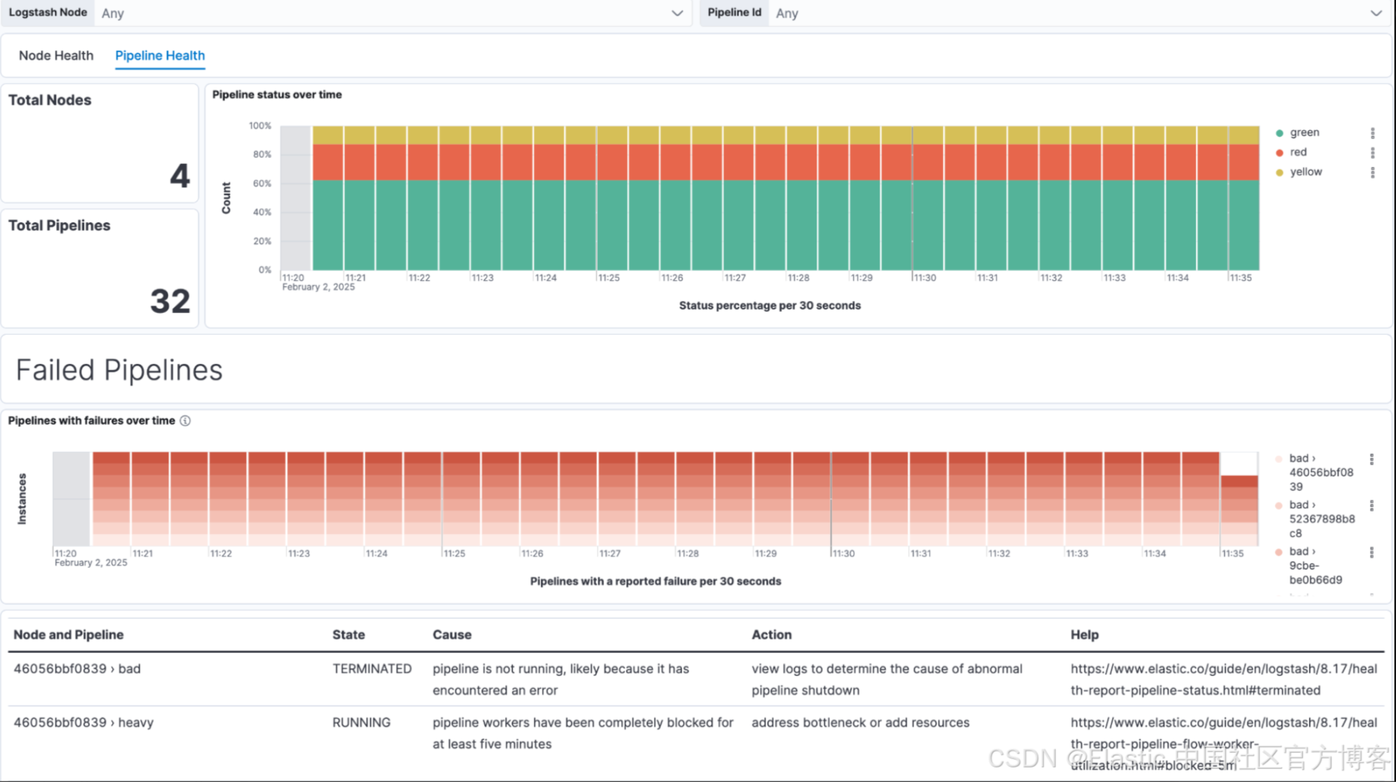Image resolution: width=1396 pixels, height=782 pixels.
Task: Toggle green series via legend label
Action: (1305, 133)
